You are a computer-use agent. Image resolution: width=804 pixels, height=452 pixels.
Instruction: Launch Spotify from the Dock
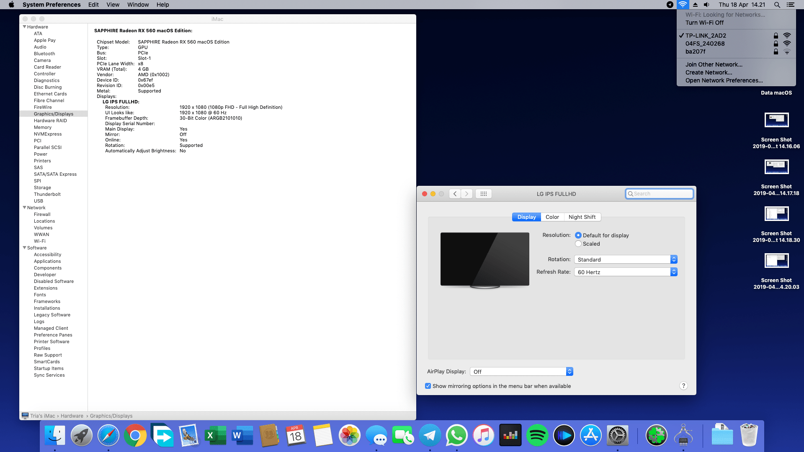[x=537, y=435]
